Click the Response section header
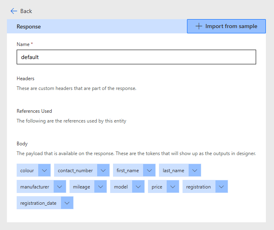 click(x=28, y=26)
